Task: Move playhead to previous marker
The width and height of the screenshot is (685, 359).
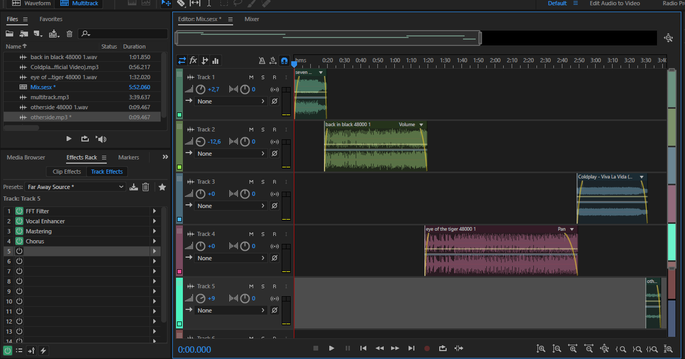Action: click(x=363, y=348)
